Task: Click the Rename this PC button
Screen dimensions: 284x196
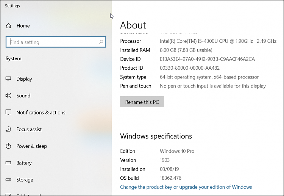Action: tap(142, 102)
